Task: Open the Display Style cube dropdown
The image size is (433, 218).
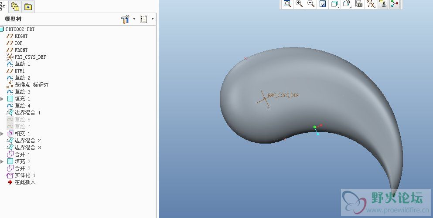Action: 335,4
